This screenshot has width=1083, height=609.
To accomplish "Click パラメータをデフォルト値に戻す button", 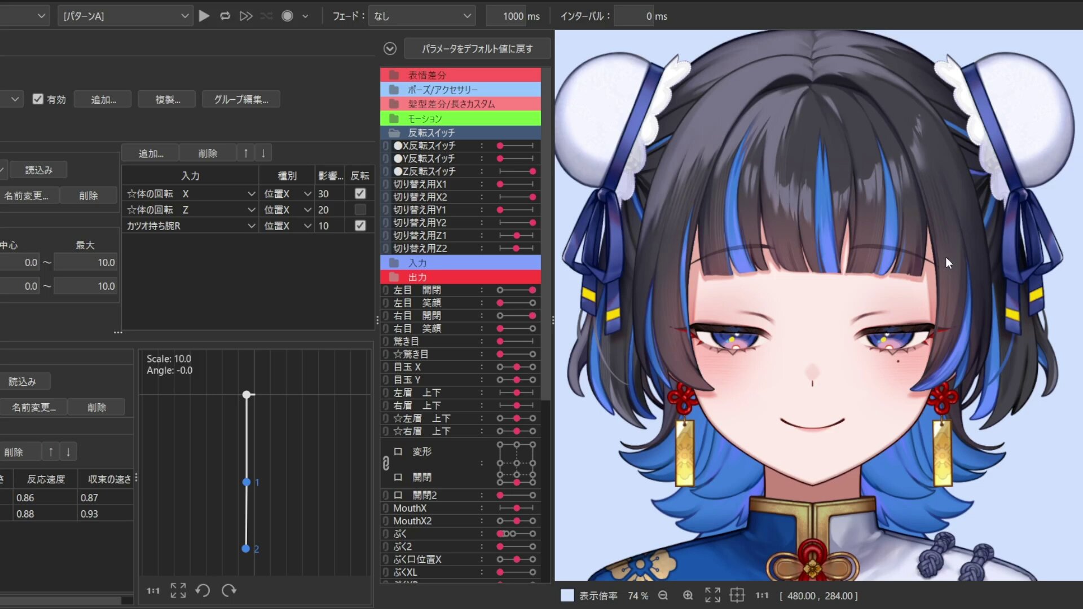I will click(x=477, y=49).
